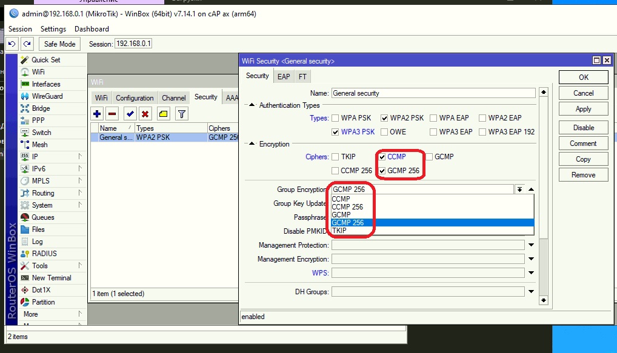Expand the WPS field
The image size is (617, 353).
tap(531, 273)
